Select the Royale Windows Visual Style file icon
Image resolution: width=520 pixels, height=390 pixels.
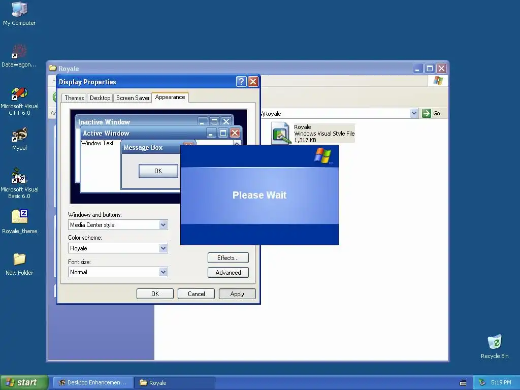point(281,134)
